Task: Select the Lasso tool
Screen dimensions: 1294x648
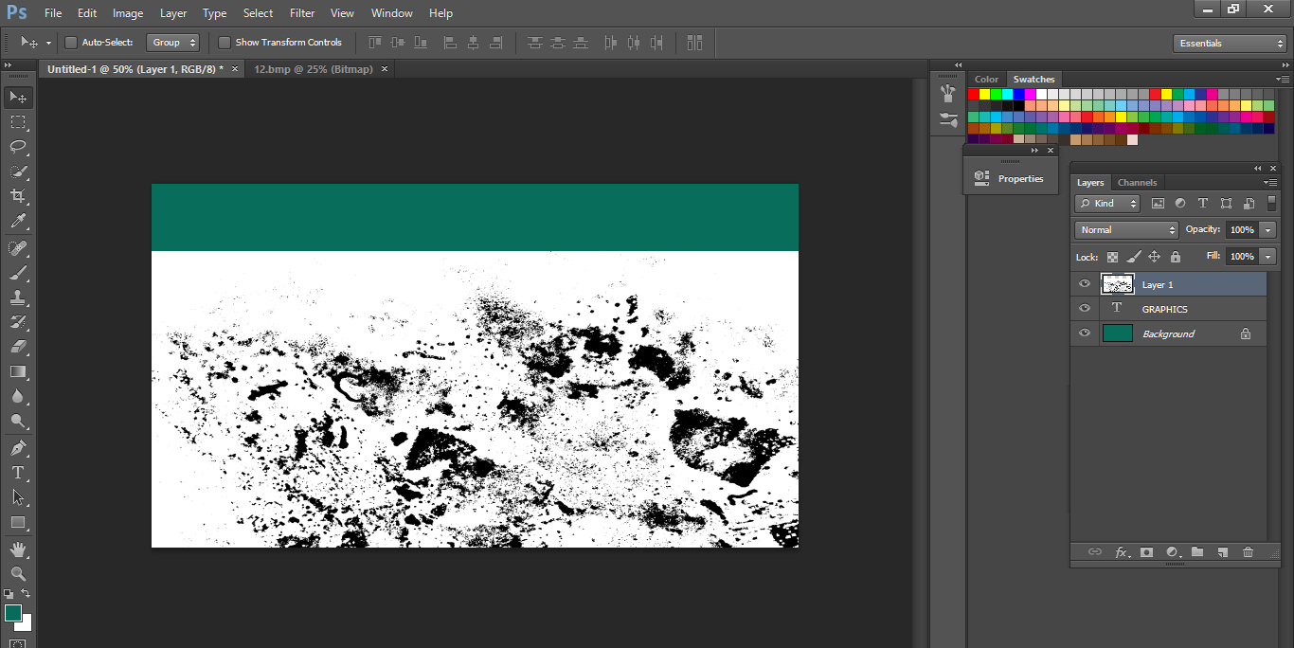Action: click(x=17, y=147)
